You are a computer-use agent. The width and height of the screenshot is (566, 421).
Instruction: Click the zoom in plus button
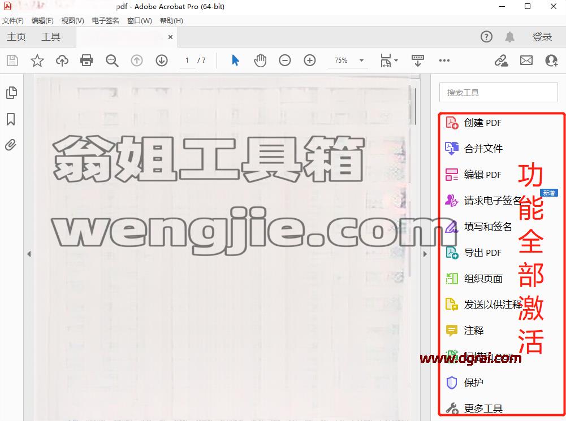tap(310, 60)
